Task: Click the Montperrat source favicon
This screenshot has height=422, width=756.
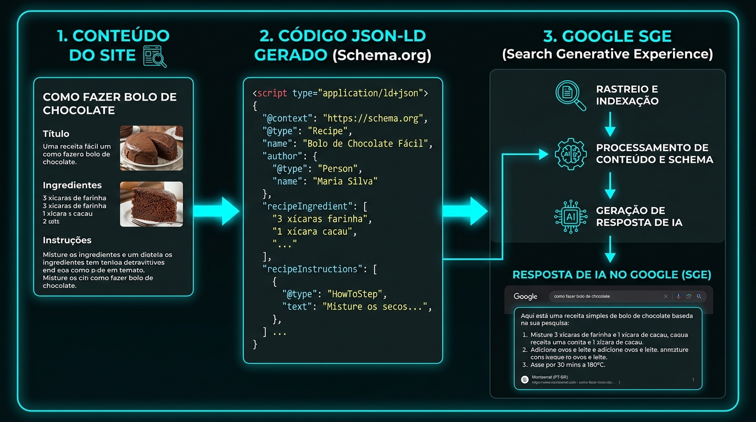Action: 525,379
